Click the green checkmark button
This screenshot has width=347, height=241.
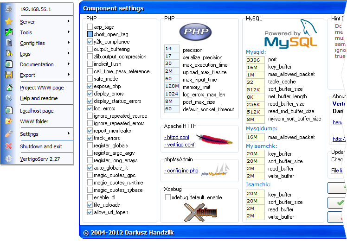336,203
